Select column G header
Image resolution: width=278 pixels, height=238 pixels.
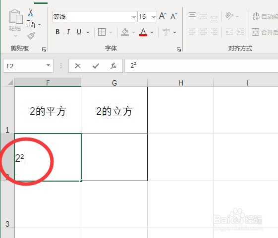coord(114,83)
